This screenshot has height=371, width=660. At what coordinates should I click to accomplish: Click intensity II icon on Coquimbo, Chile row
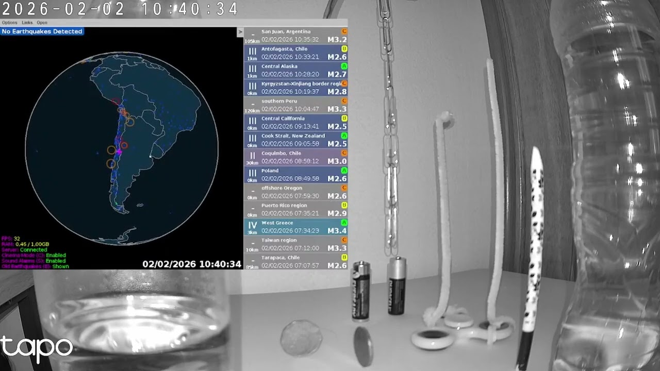click(252, 156)
